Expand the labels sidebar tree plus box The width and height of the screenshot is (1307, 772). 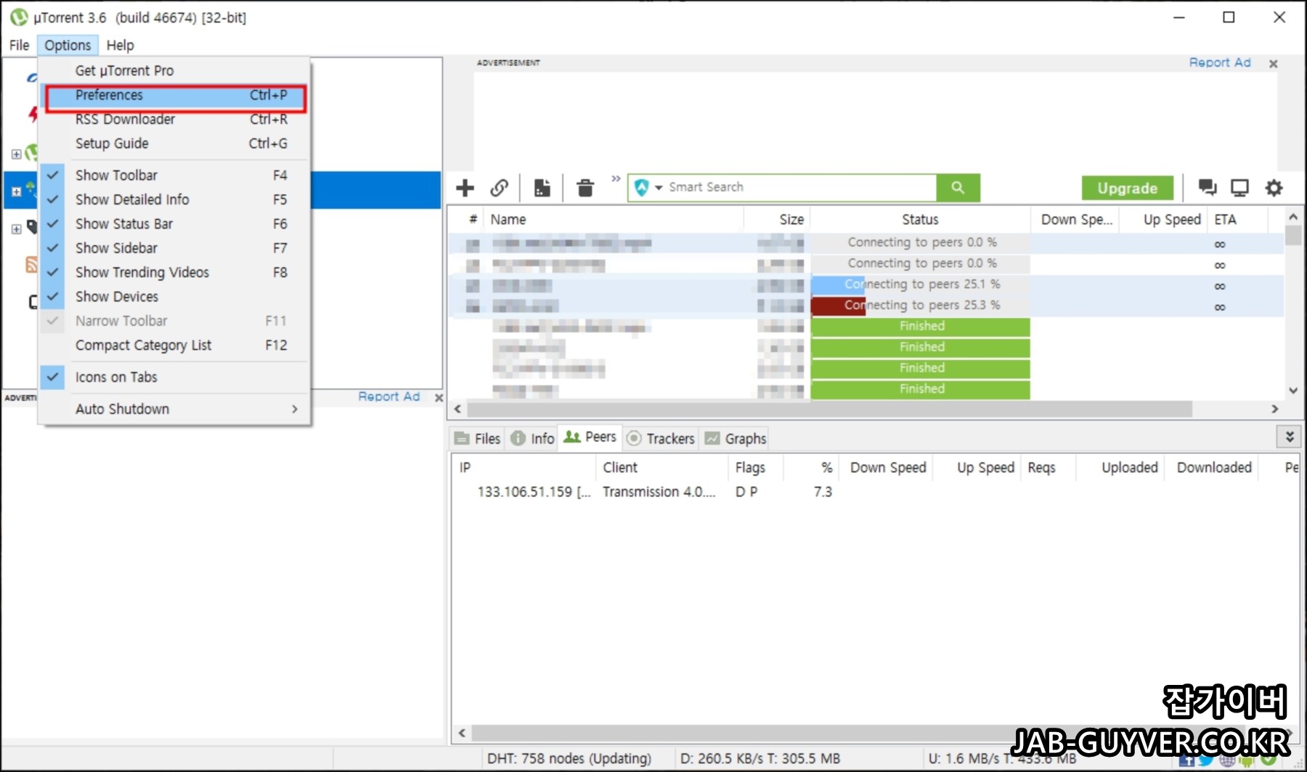[16, 229]
